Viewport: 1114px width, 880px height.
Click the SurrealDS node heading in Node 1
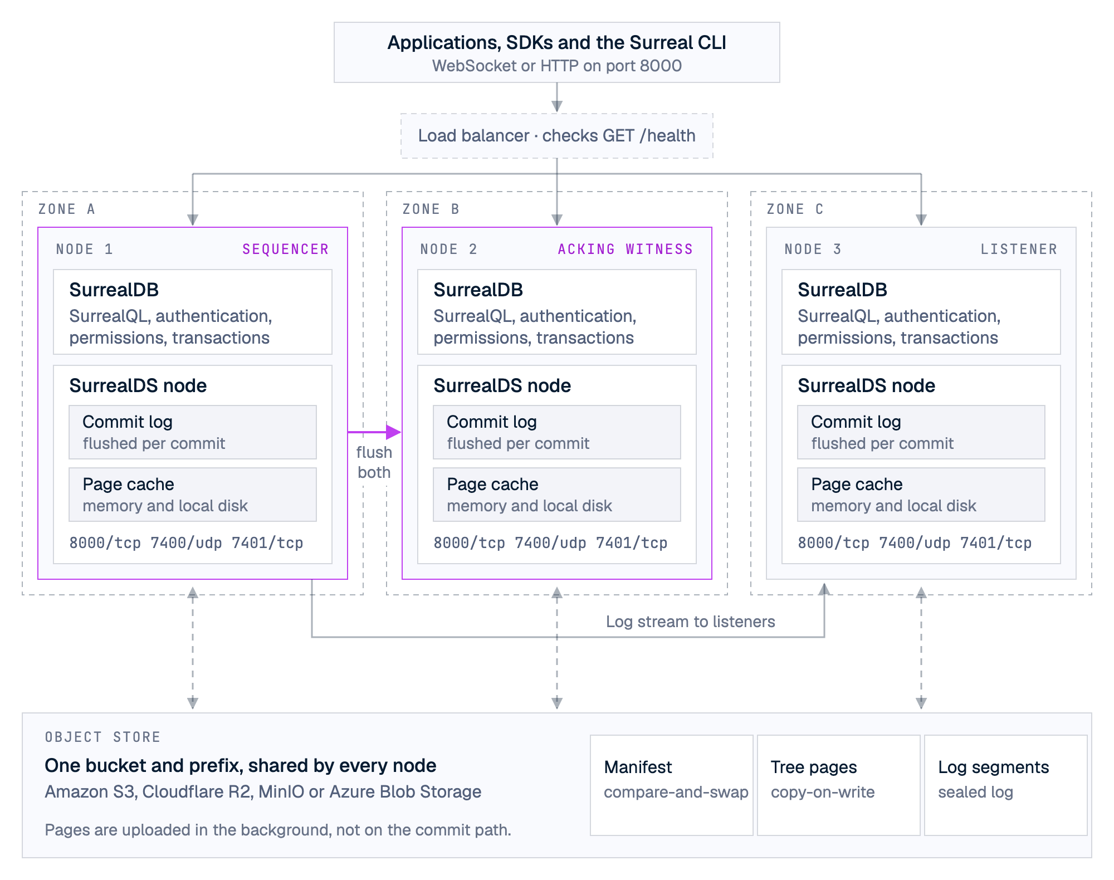[138, 385]
